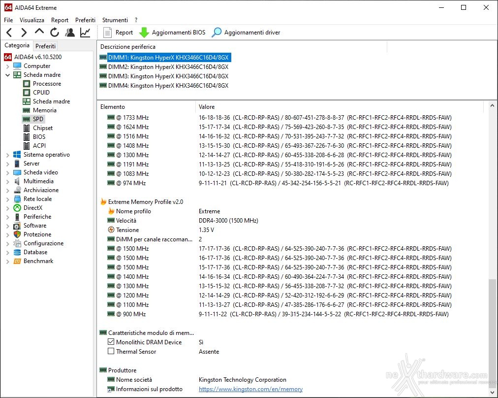Click the CPUID chip icon
This screenshot has width=498, height=398.
(x=27, y=93)
